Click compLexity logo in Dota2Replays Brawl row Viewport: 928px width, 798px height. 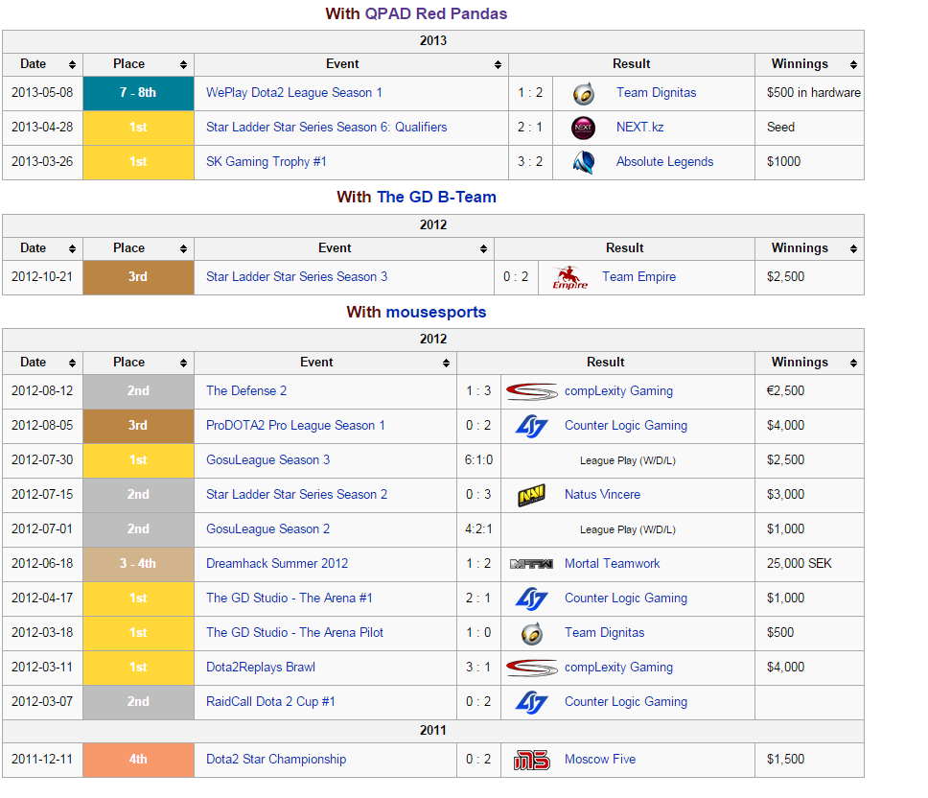click(531, 668)
